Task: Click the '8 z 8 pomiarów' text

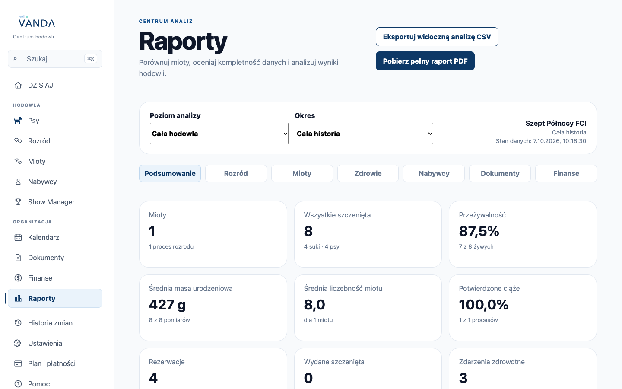Action: pyautogui.click(x=169, y=320)
